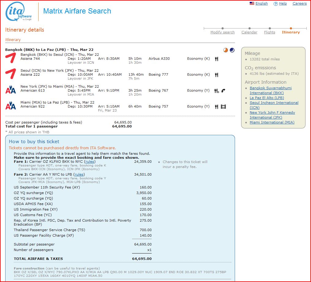Click the meal icon for American 922
The height and width of the screenshot is (282, 311).
(217, 107)
